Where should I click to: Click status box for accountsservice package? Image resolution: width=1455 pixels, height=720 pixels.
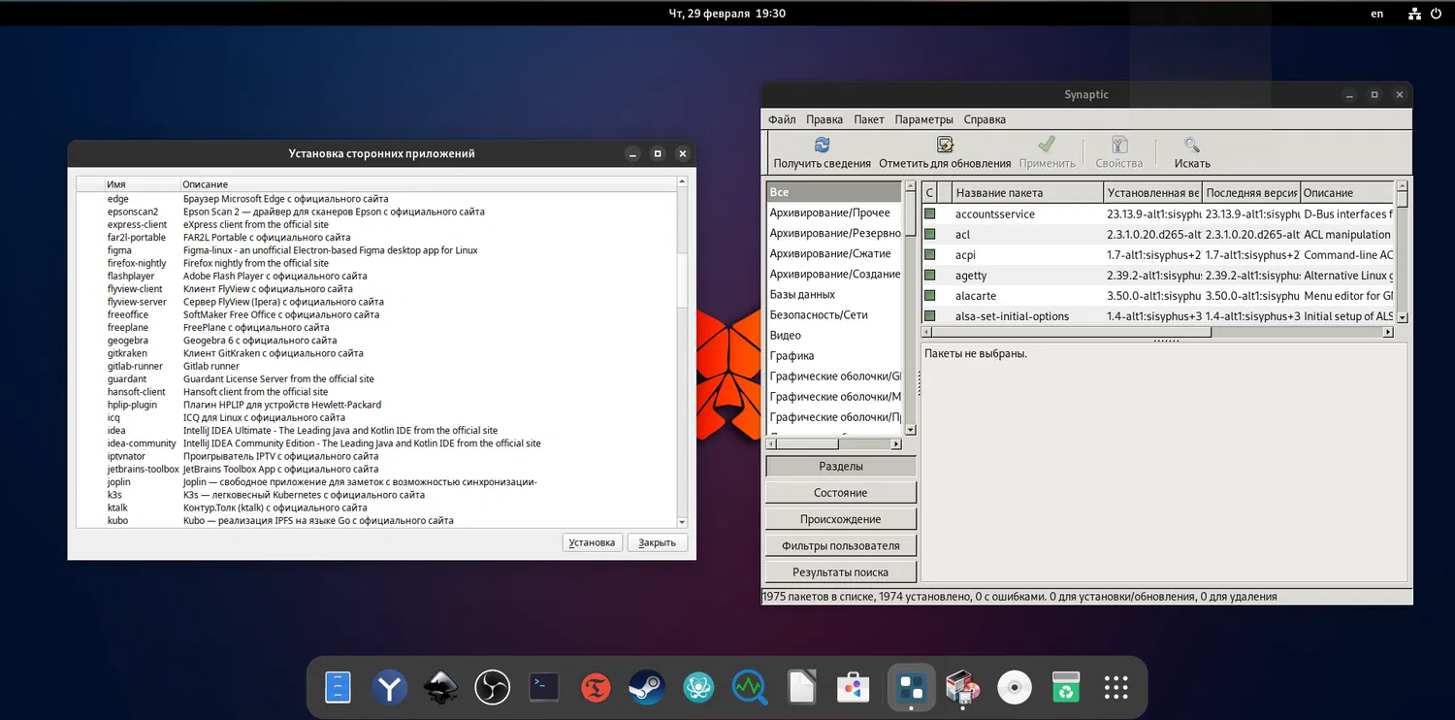[929, 213]
